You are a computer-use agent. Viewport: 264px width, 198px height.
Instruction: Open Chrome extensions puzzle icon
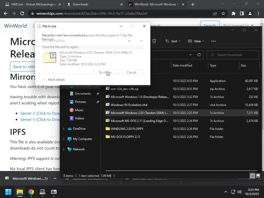tap(233, 13)
